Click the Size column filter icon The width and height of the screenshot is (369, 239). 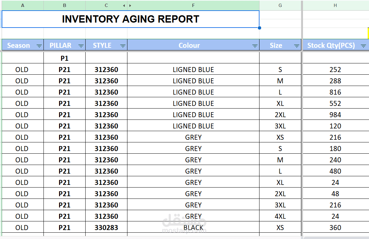click(x=297, y=46)
